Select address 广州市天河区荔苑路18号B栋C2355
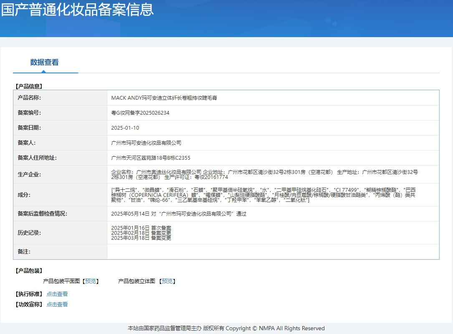This screenshot has height=334, width=453. point(151,158)
